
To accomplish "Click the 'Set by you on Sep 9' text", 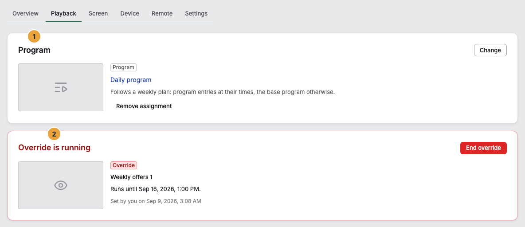I will click(156, 201).
